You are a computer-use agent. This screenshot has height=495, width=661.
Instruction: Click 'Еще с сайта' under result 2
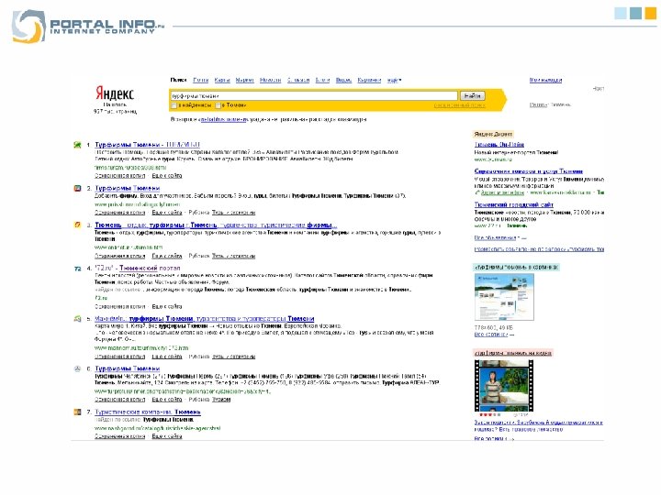[167, 213]
